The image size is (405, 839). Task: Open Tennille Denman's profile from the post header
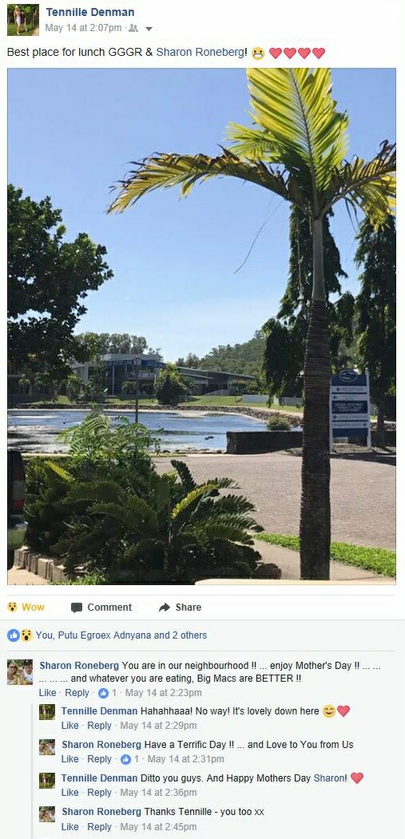(90, 12)
